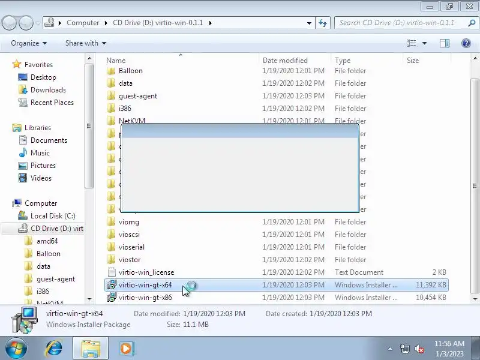Image resolution: width=480 pixels, height=360 pixels.
Task: Select the vioserial folder
Action: [131, 247]
